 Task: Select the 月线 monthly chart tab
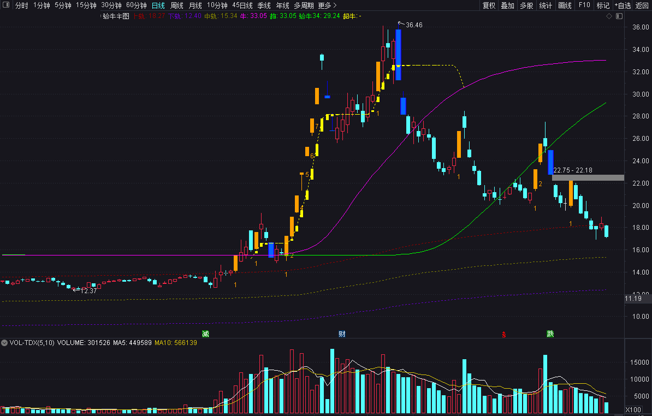(x=195, y=5)
